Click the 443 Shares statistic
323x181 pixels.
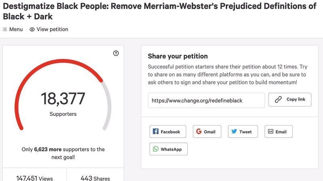coord(95,178)
